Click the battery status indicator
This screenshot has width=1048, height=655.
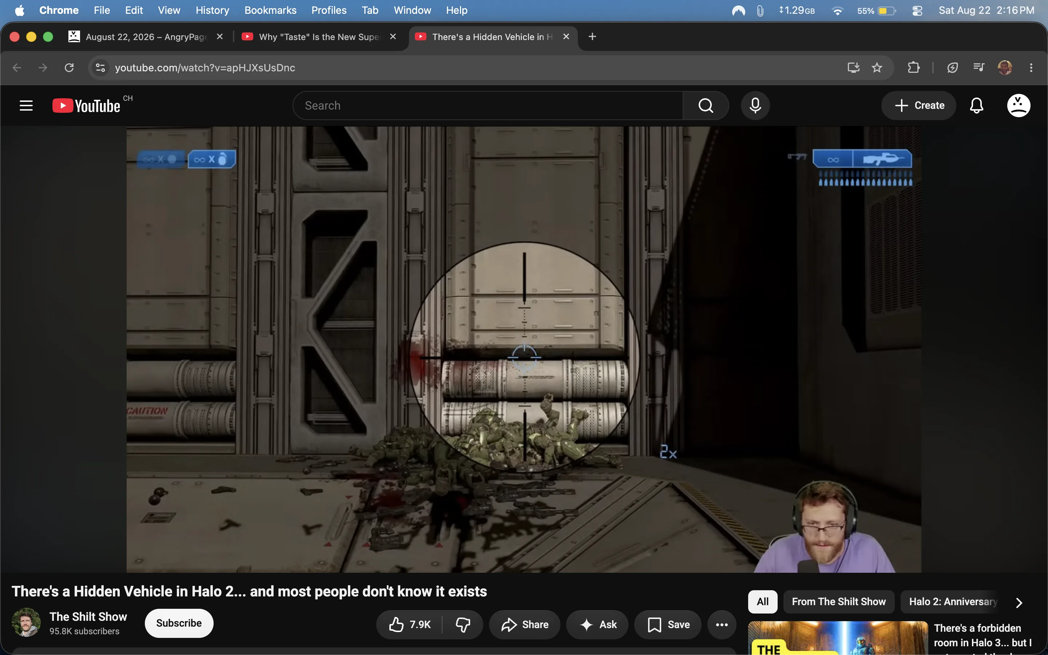[877, 11]
